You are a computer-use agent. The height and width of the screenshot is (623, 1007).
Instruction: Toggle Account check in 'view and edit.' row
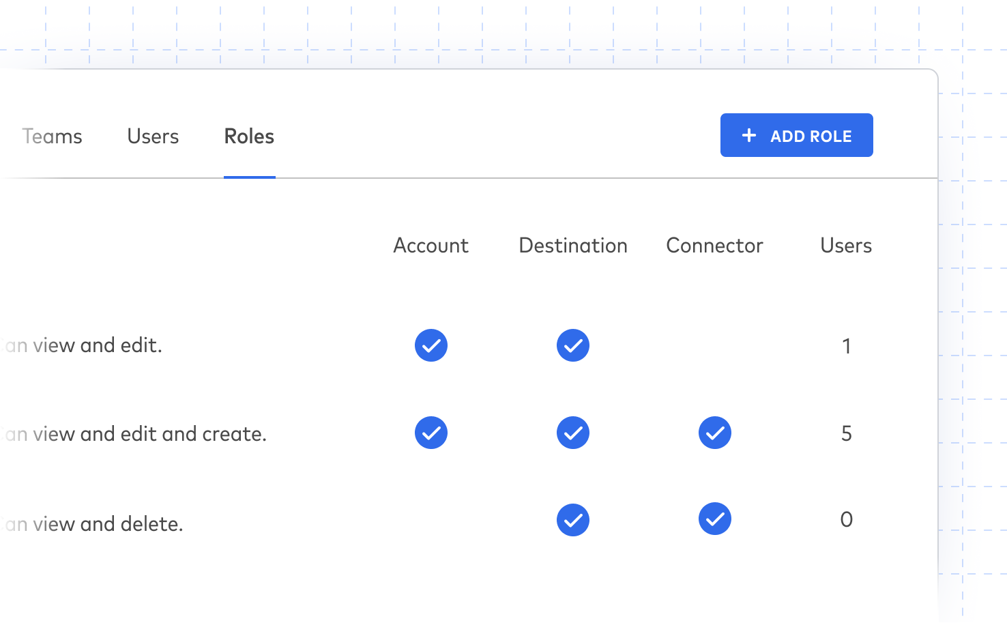(x=431, y=345)
